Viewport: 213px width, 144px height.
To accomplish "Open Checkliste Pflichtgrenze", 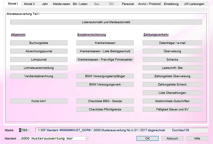I will point(105,110).
